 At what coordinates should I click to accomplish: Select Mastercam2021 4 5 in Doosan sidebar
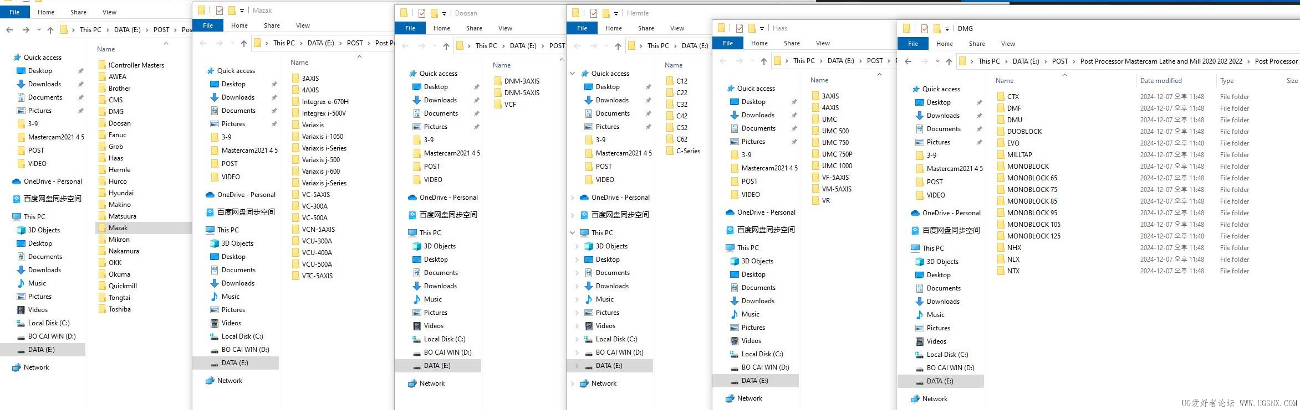click(x=452, y=153)
